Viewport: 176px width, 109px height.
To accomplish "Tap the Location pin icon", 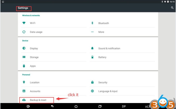I will click(x=24, y=82).
